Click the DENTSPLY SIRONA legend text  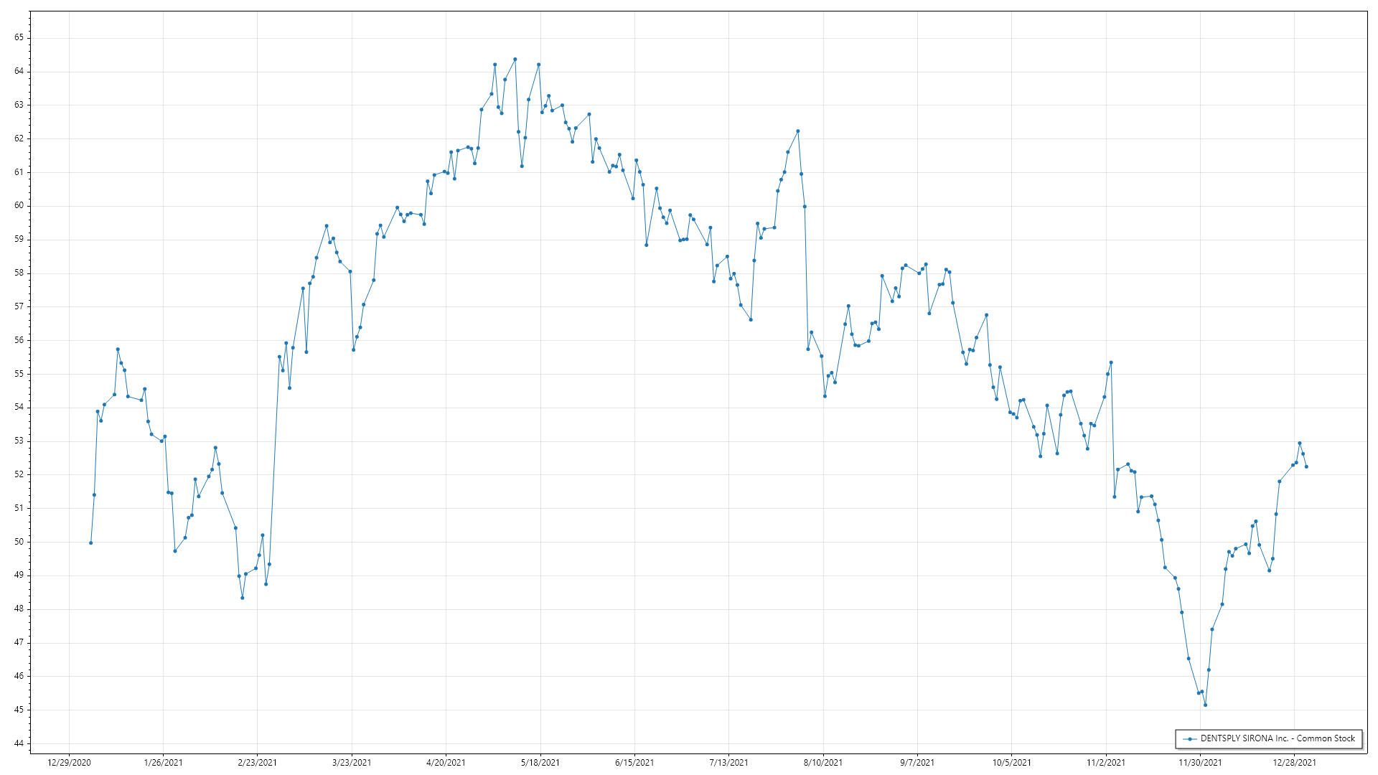tap(1278, 738)
